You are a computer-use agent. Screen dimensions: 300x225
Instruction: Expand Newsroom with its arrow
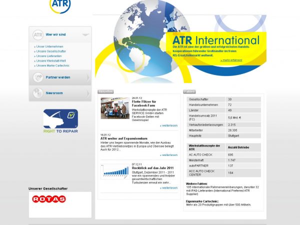(x=88, y=93)
